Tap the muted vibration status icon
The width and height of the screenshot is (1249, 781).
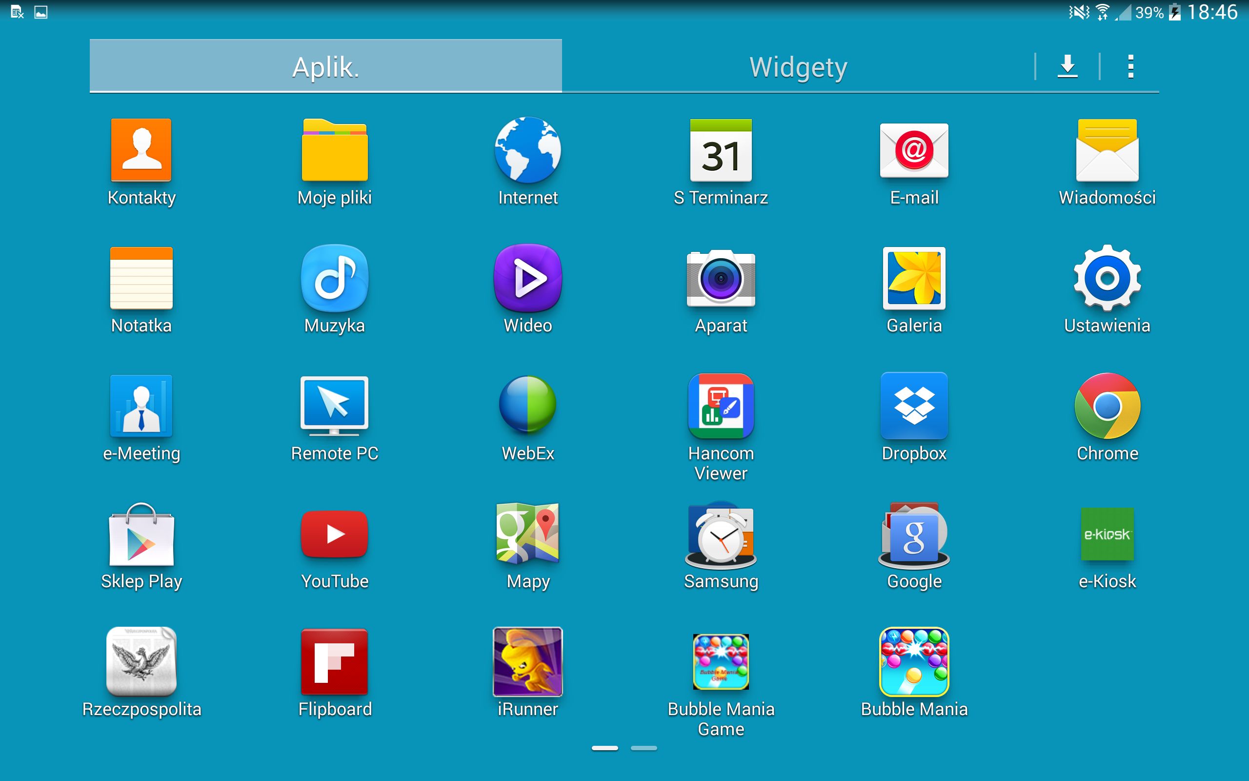(x=1079, y=12)
